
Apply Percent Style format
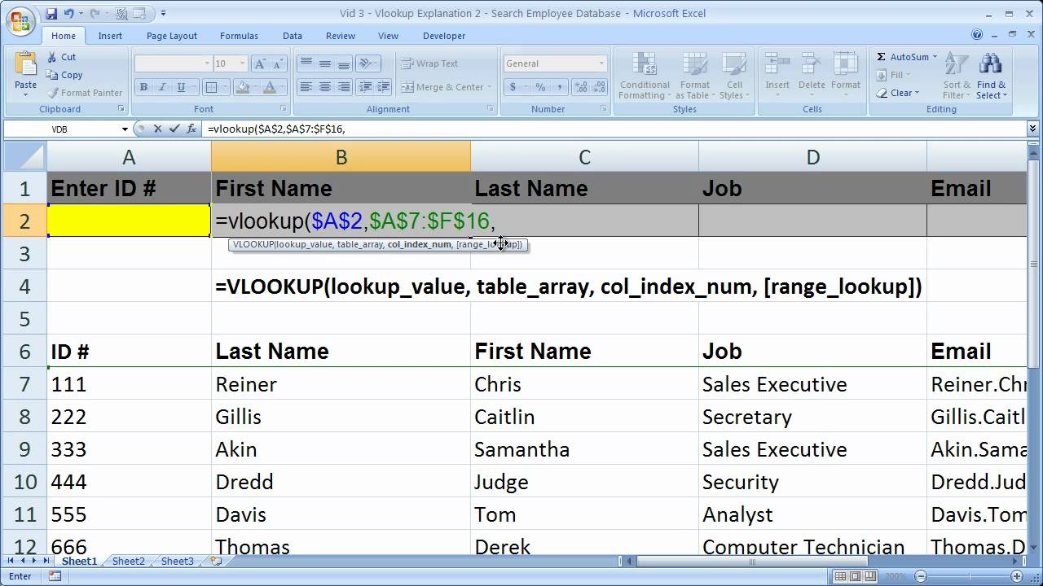(x=540, y=87)
